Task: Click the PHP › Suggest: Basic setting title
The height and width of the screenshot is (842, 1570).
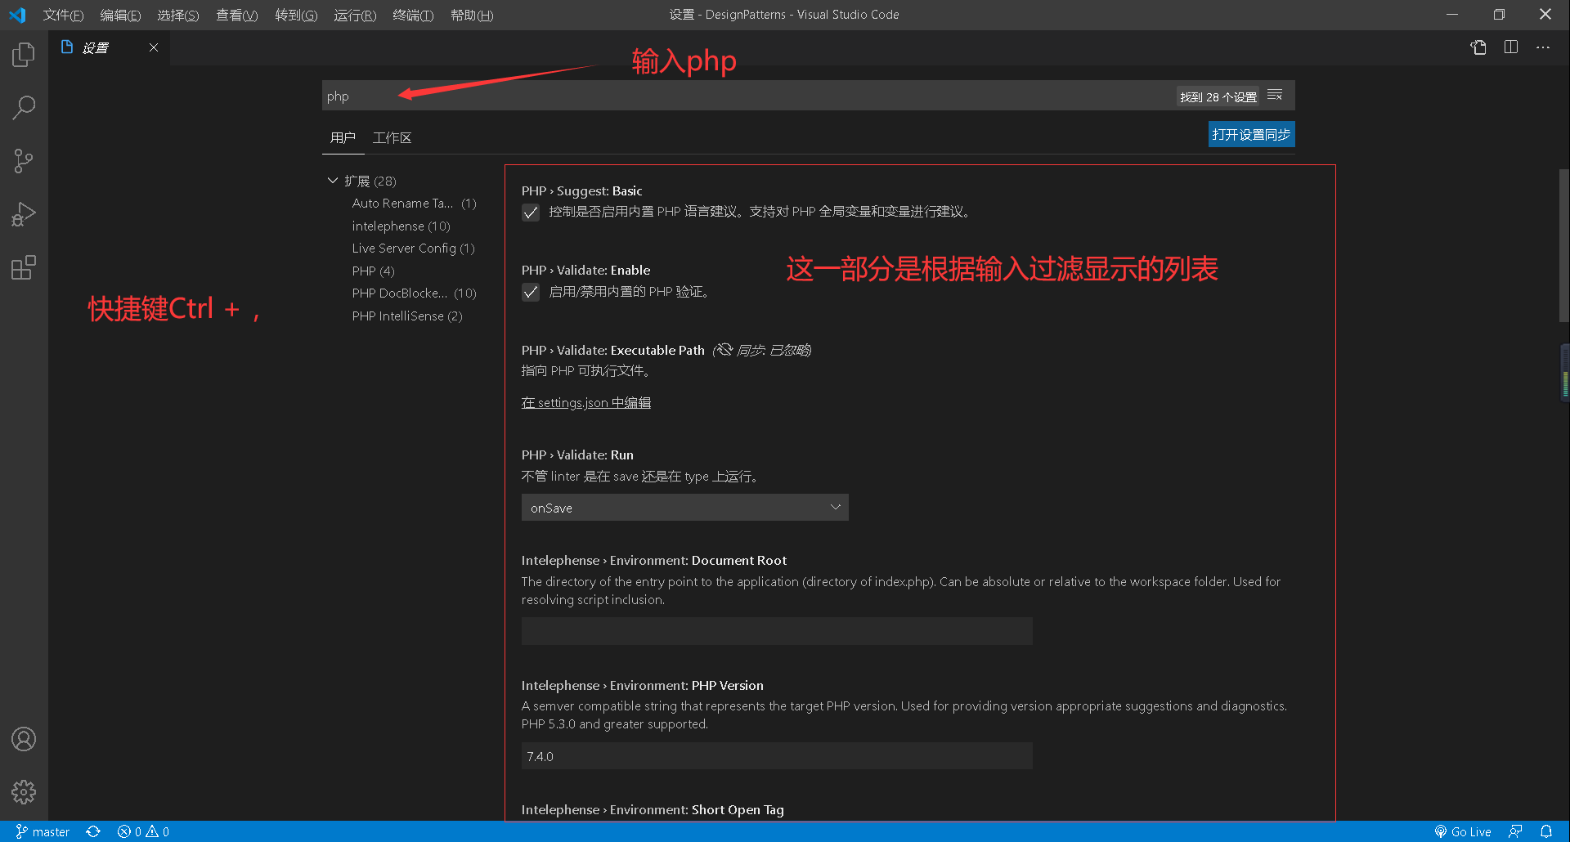Action: [582, 190]
